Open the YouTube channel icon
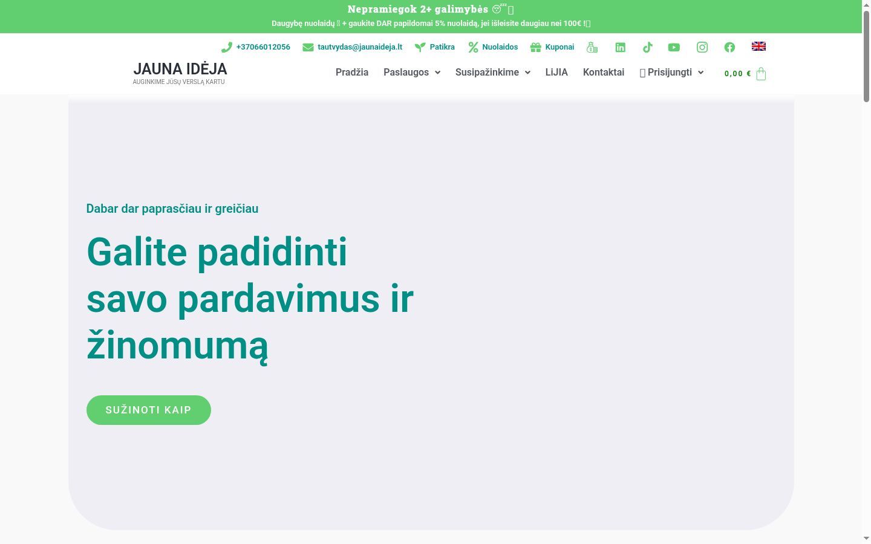The width and height of the screenshot is (871, 544). coord(674,47)
